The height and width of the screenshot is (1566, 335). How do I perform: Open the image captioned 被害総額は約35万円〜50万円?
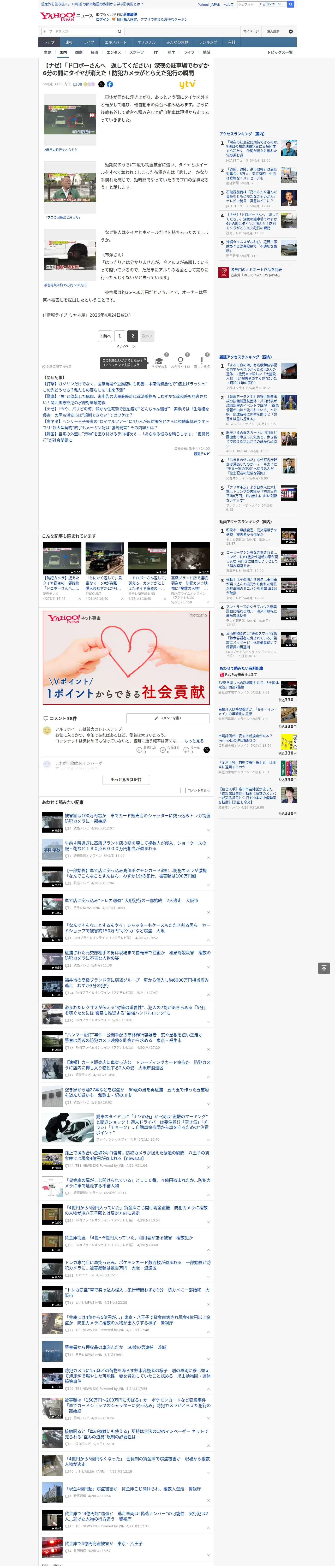[x=70, y=254]
